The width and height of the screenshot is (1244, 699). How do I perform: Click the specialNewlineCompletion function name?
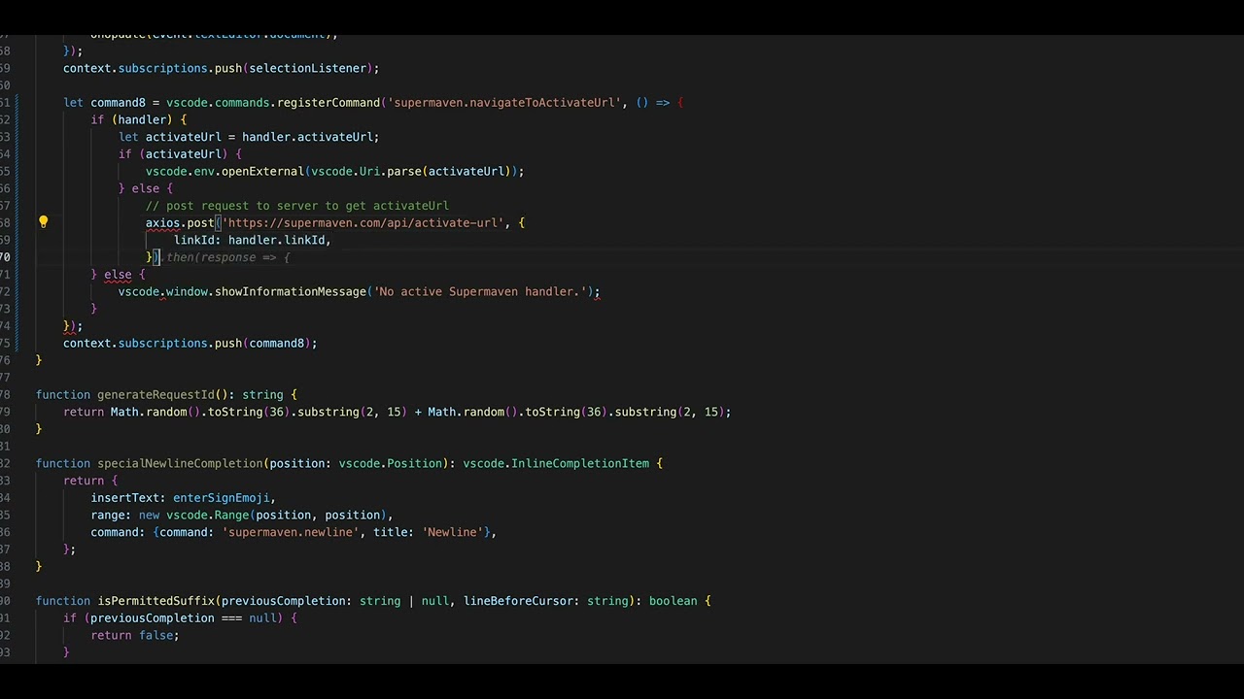pos(180,463)
